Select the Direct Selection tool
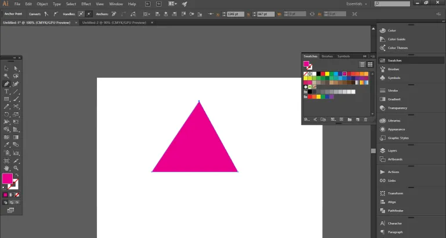The image size is (446, 238). tap(16, 68)
